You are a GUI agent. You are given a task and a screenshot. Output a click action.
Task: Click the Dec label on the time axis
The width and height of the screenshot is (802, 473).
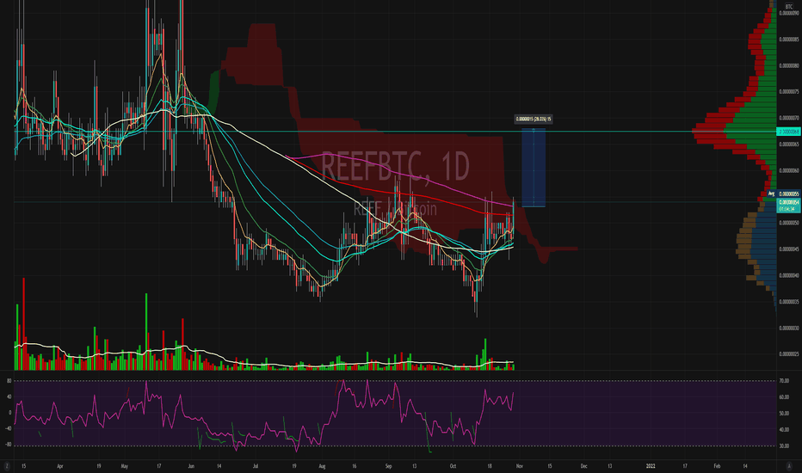coord(583,466)
